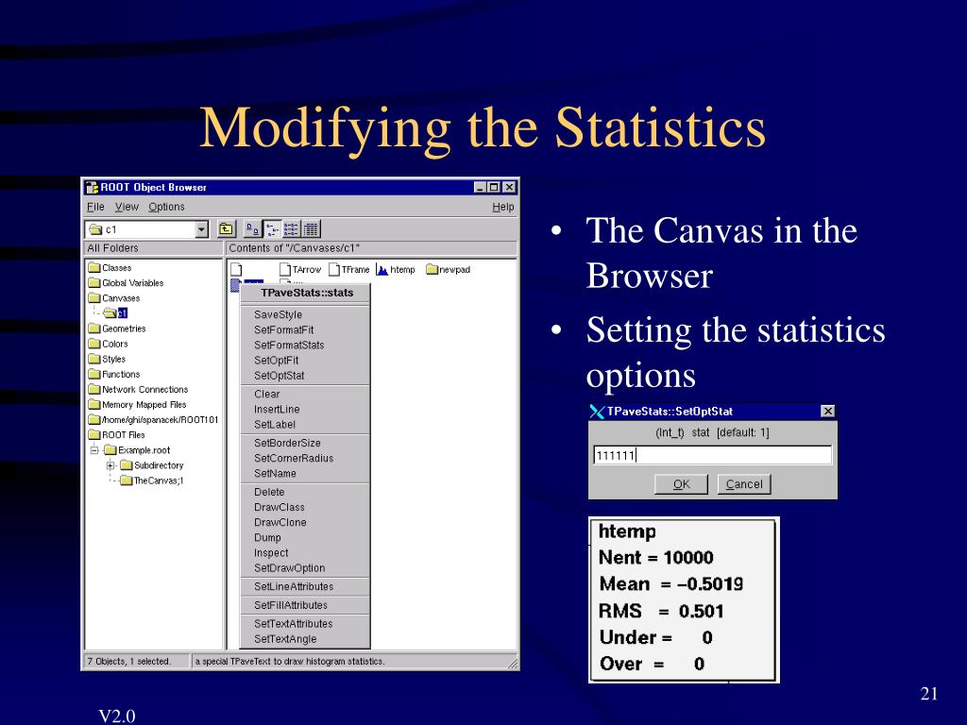Choose Clear from the context menu
This screenshot has width=967, height=725.
[x=305, y=394]
